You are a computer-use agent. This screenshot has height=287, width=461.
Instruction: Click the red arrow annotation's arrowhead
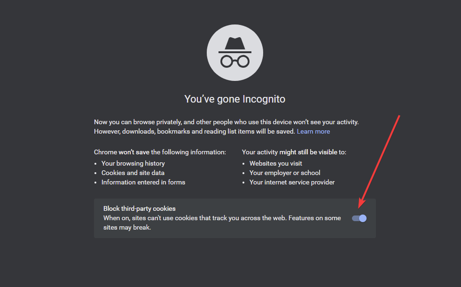tap(361, 205)
